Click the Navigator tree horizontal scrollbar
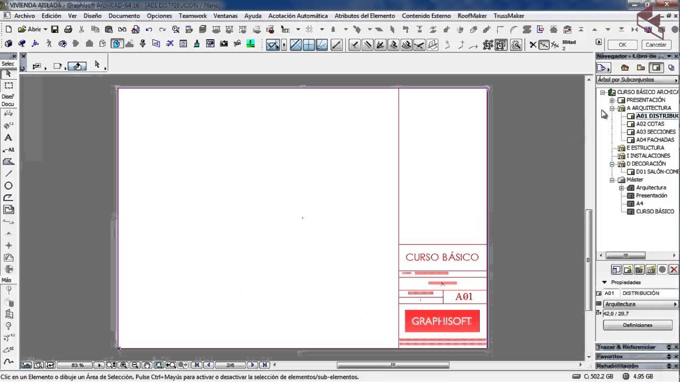Screen dimensions: 680x382 tap(625, 255)
